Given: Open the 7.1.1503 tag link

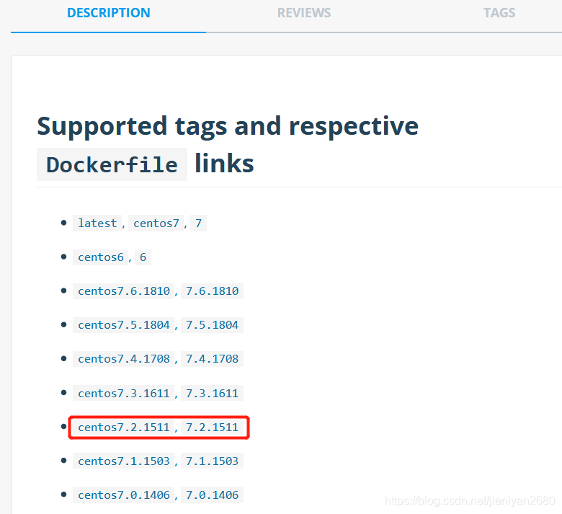Looking at the screenshot, I should pyautogui.click(x=212, y=461).
